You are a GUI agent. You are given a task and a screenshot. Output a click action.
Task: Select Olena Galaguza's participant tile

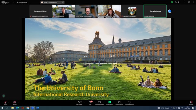point(155,11)
